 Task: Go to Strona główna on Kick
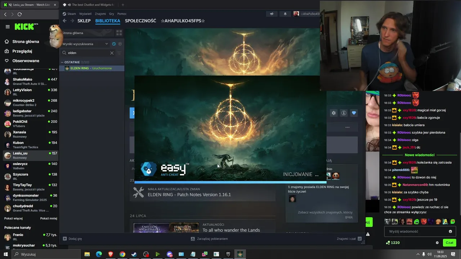pyautogui.click(x=25, y=42)
